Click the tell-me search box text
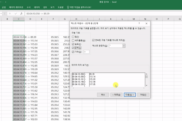This screenshot has height=121, width=182. 80,7
